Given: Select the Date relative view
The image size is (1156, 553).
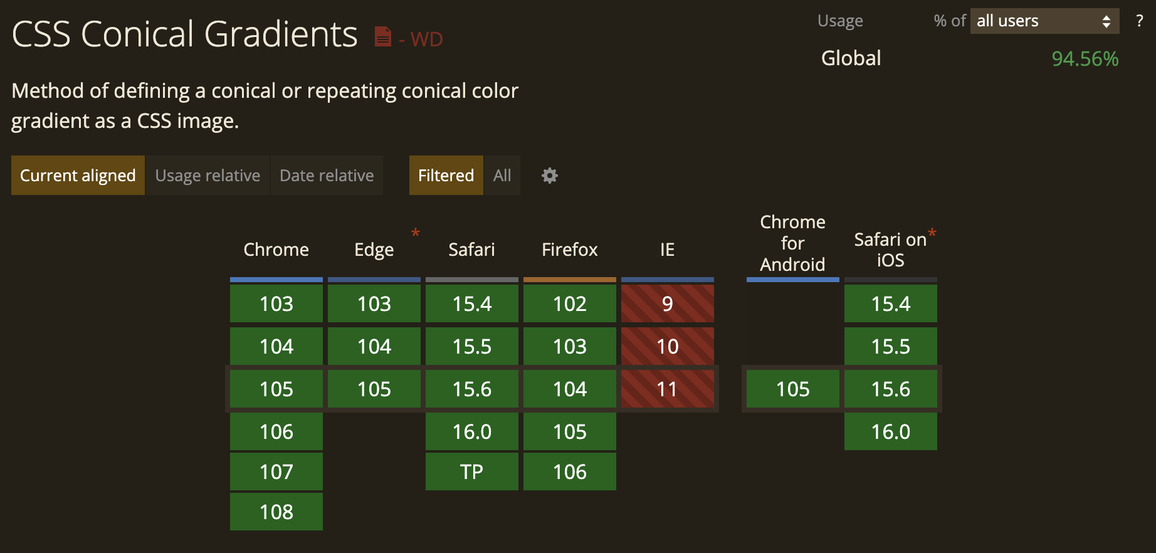Looking at the screenshot, I should 327,176.
